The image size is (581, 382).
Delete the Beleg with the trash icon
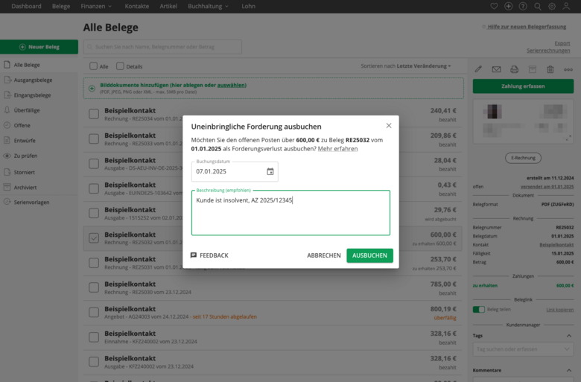[550, 69]
